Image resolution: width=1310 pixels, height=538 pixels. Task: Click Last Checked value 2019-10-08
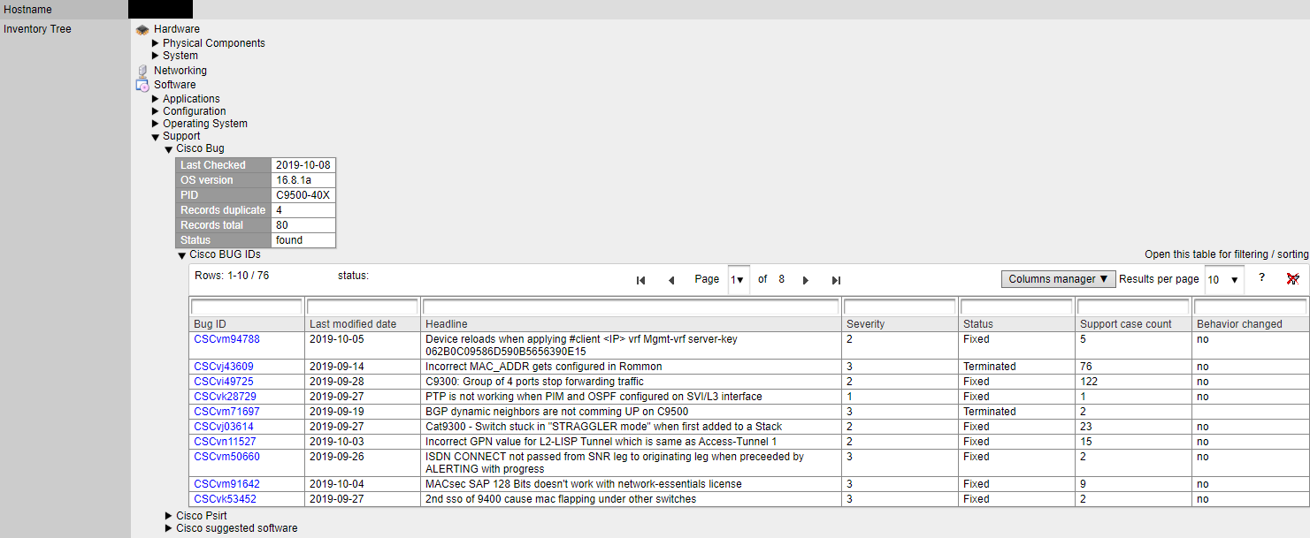point(303,165)
